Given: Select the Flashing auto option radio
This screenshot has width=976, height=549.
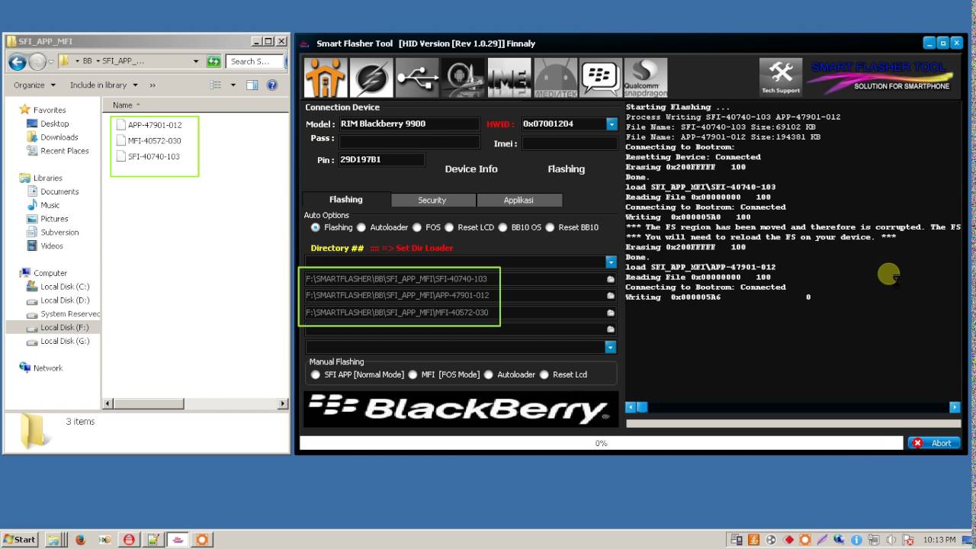Looking at the screenshot, I should pos(315,227).
